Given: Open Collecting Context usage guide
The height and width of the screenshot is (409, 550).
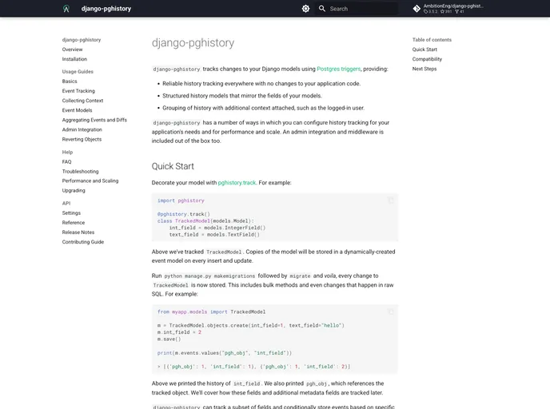Looking at the screenshot, I should (82, 101).
